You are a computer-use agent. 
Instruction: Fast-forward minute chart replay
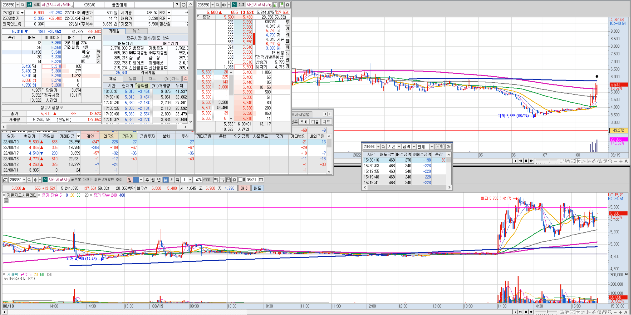tap(531, 312)
